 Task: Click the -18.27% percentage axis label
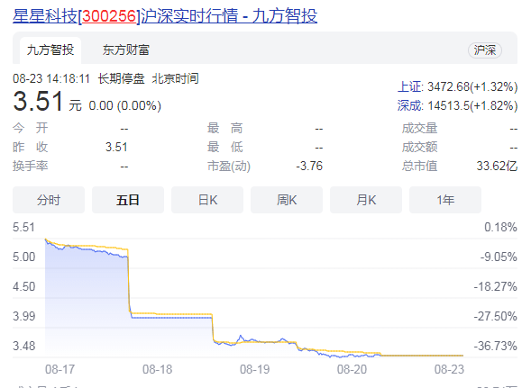click(496, 286)
